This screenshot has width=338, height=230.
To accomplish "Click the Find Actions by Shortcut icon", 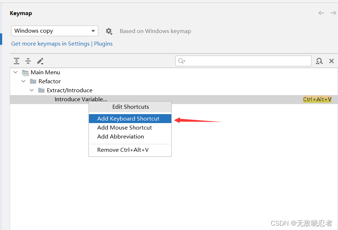I will 319,61.
